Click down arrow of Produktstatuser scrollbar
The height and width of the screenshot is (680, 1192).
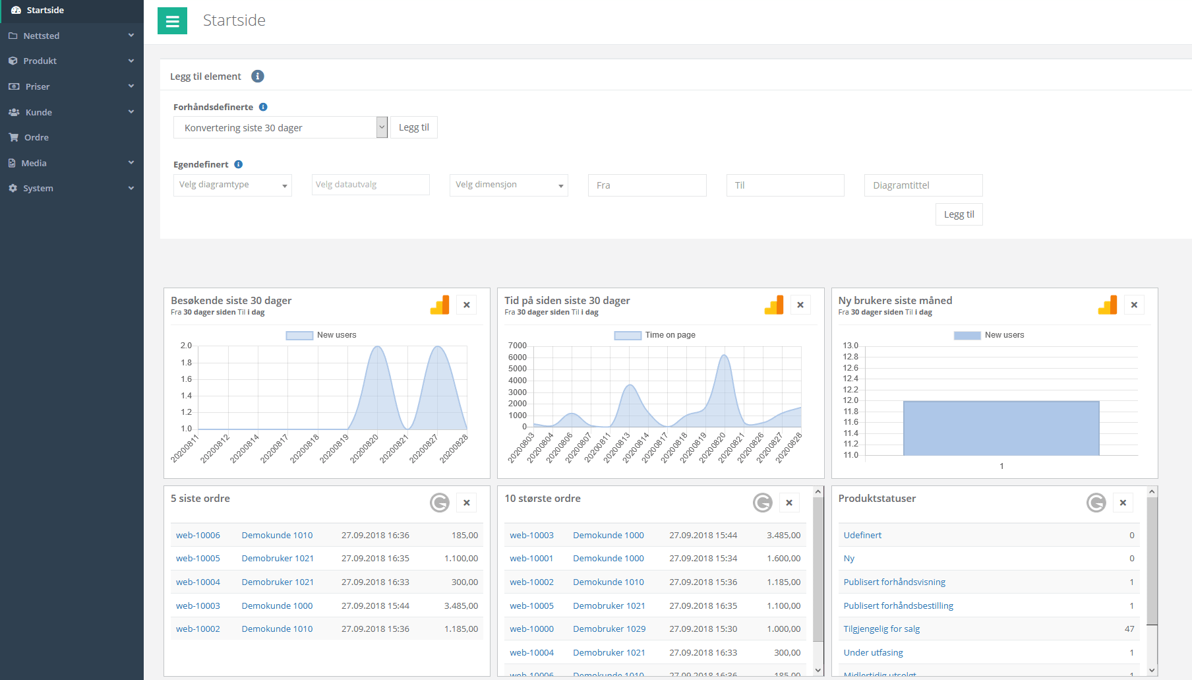[x=1152, y=670]
